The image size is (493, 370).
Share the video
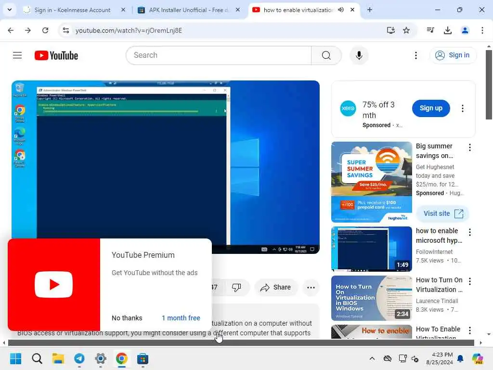pyautogui.click(x=276, y=287)
